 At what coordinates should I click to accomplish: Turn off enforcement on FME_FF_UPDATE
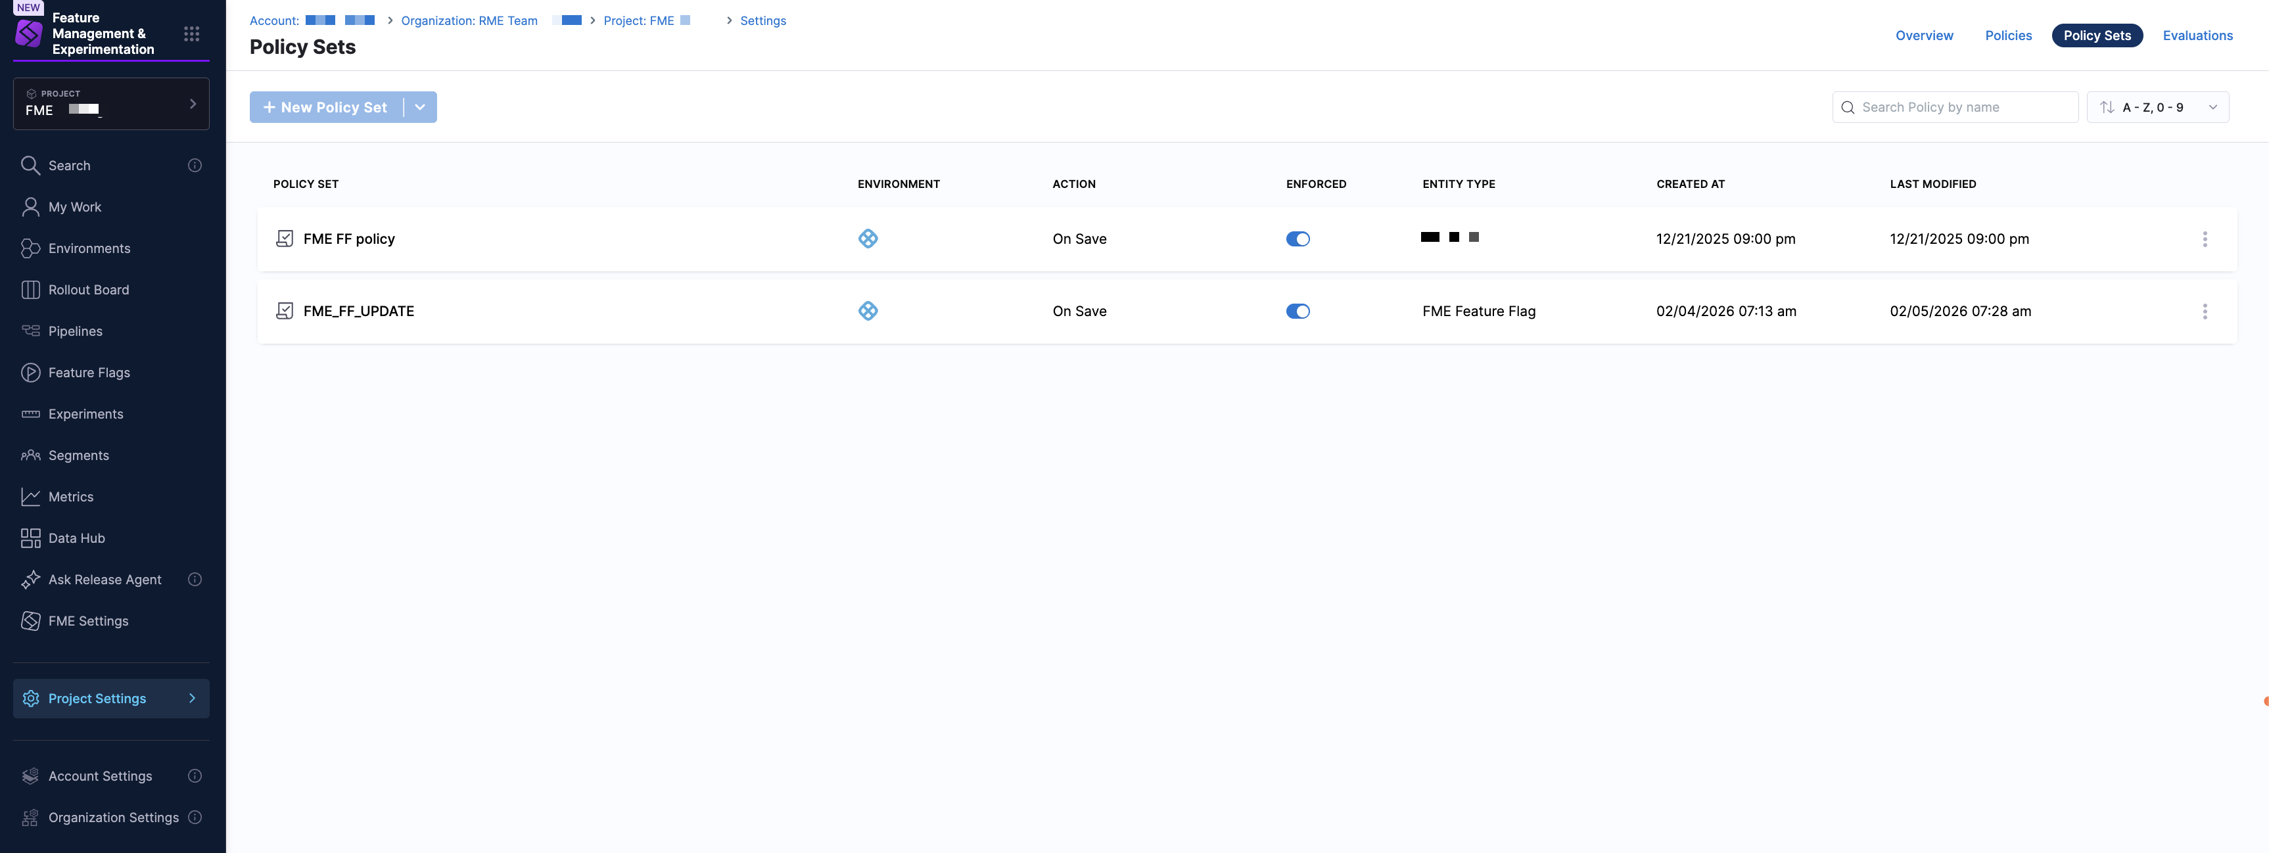[1298, 311]
